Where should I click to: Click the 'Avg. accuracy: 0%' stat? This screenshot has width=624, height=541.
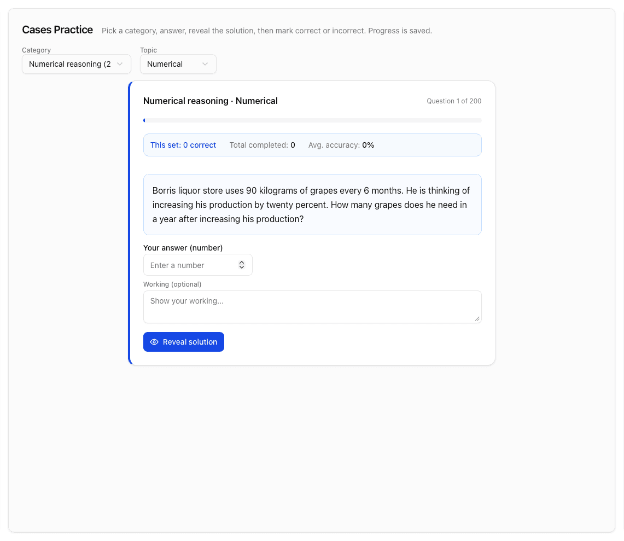click(x=341, y=145)
